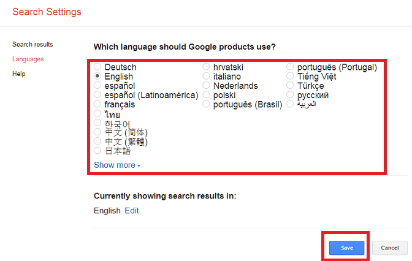Viewport: 412px width, 261px height.
Task: Expand the Show more languages list
Action: (x=116, y=165)
